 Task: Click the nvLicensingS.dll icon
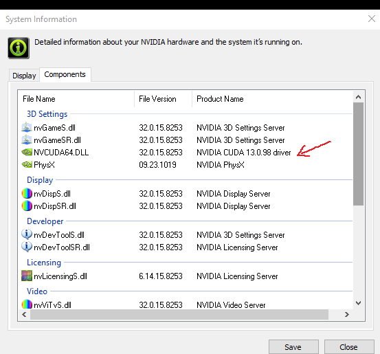point(27,276)
